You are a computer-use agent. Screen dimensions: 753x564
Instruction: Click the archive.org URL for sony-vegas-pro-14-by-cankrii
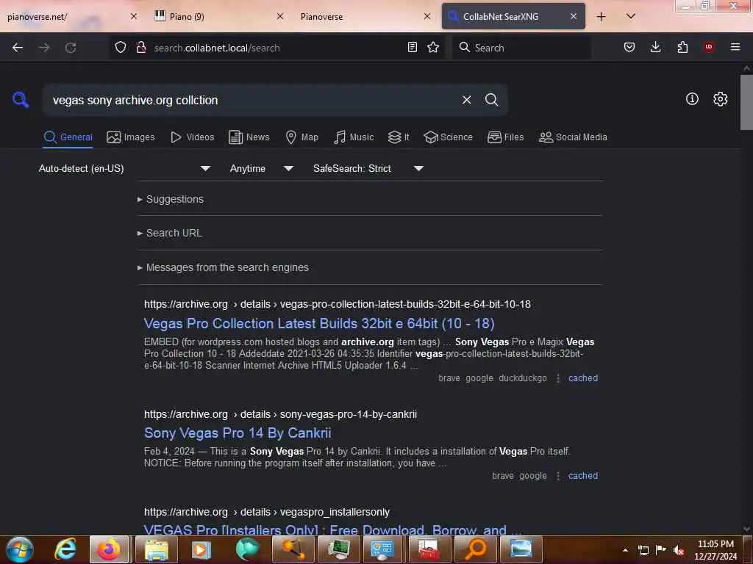click(280, 414)
